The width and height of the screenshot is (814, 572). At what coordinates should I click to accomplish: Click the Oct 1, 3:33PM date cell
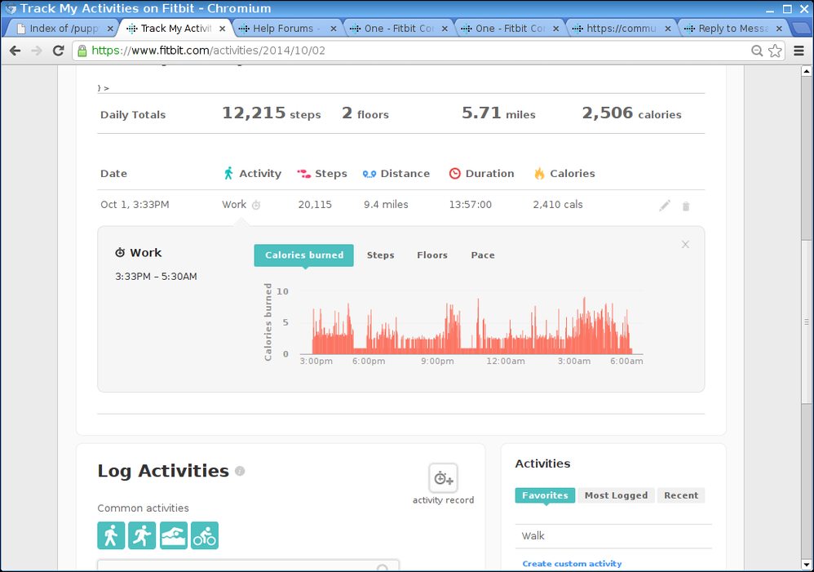pos(135,205)
